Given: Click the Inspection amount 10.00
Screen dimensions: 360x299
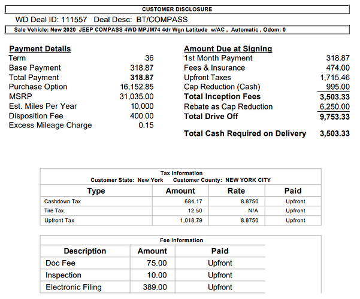Looking at the screenshot, I should 157,275.
